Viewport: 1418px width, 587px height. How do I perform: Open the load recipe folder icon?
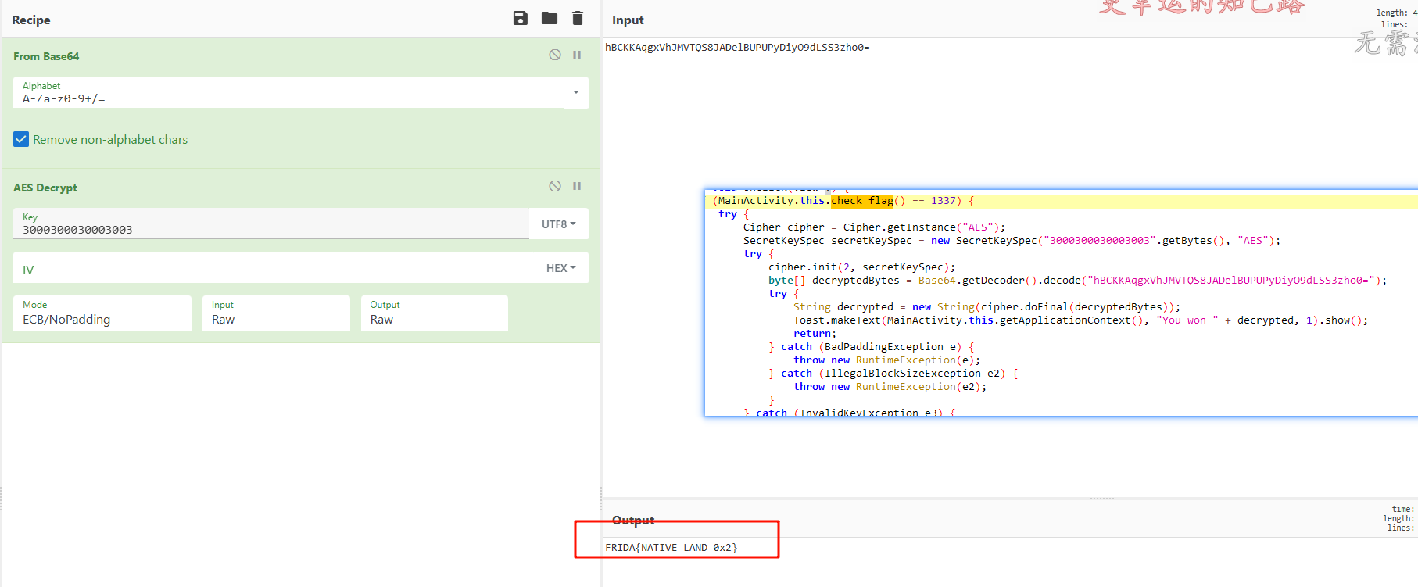549,18
